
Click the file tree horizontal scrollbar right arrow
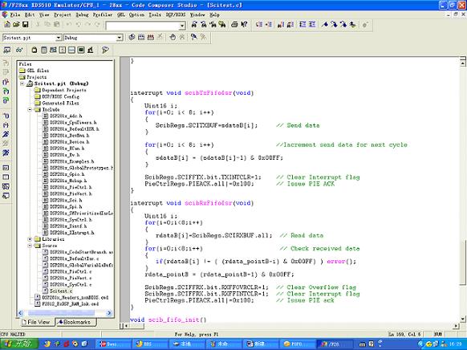[x=109, y=313]
